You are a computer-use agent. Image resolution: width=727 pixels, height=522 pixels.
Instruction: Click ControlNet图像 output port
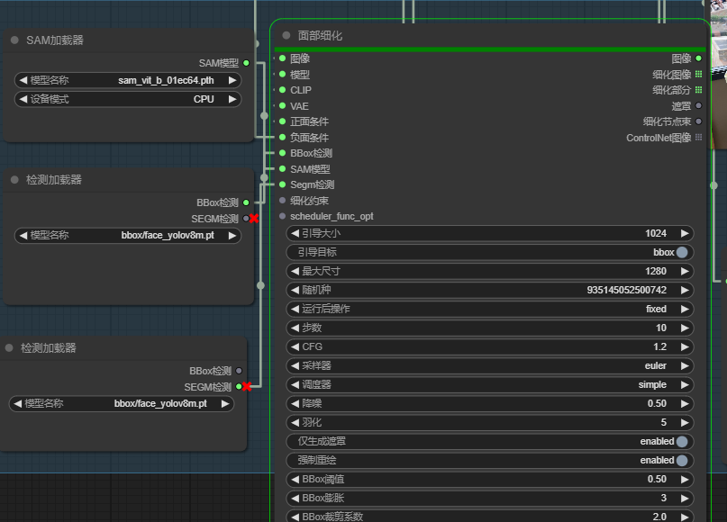[699, 137]
